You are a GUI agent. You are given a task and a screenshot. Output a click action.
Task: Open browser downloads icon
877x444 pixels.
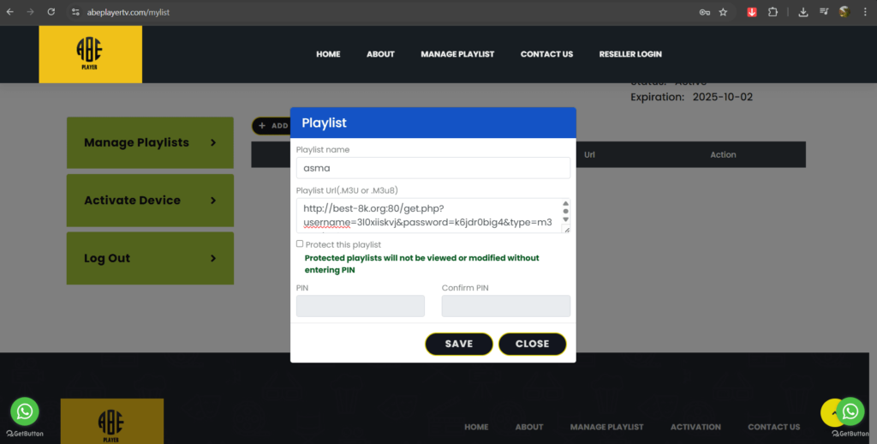(803, 12)
